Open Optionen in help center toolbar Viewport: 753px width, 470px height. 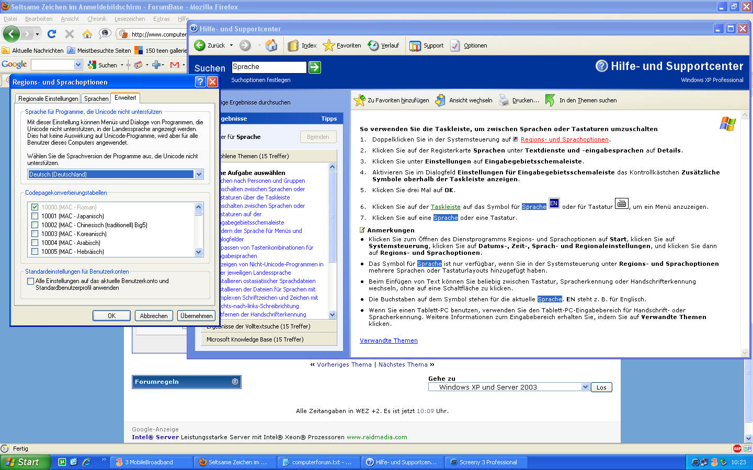(x=469, y=45)
